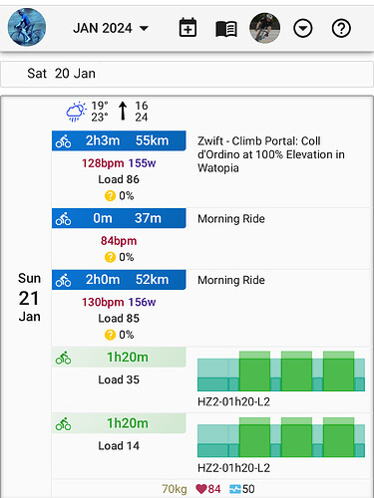Open the 0m 37m ride bar
The image size is (374, 498).
click(119, 218)
